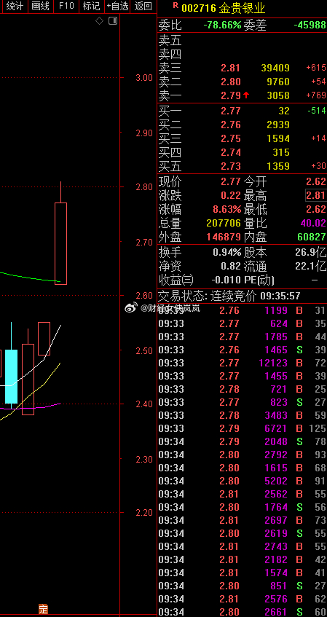The height and width of the screenshot is (617, 327).
Task: Click the red R margin-trading icon
Action: click(x=176, y=6)
